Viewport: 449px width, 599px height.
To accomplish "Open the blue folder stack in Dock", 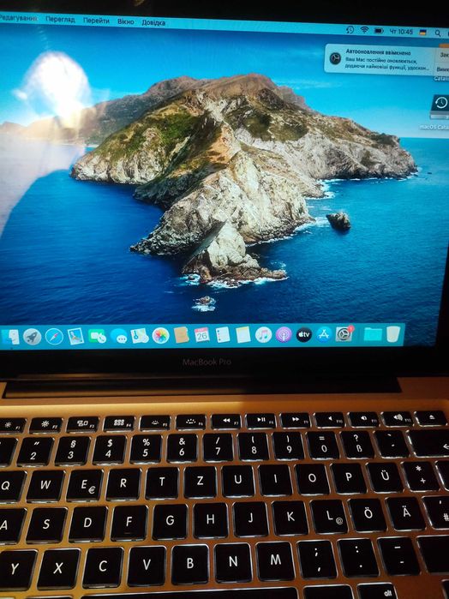I will (373, 334).
